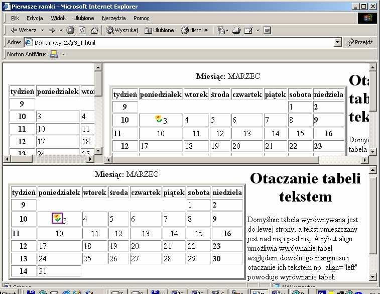The height and width of the screenshot is (294, 380).
Task: Click the 'poniedziałek' header in the top-left frame
Action: (58, 91)
